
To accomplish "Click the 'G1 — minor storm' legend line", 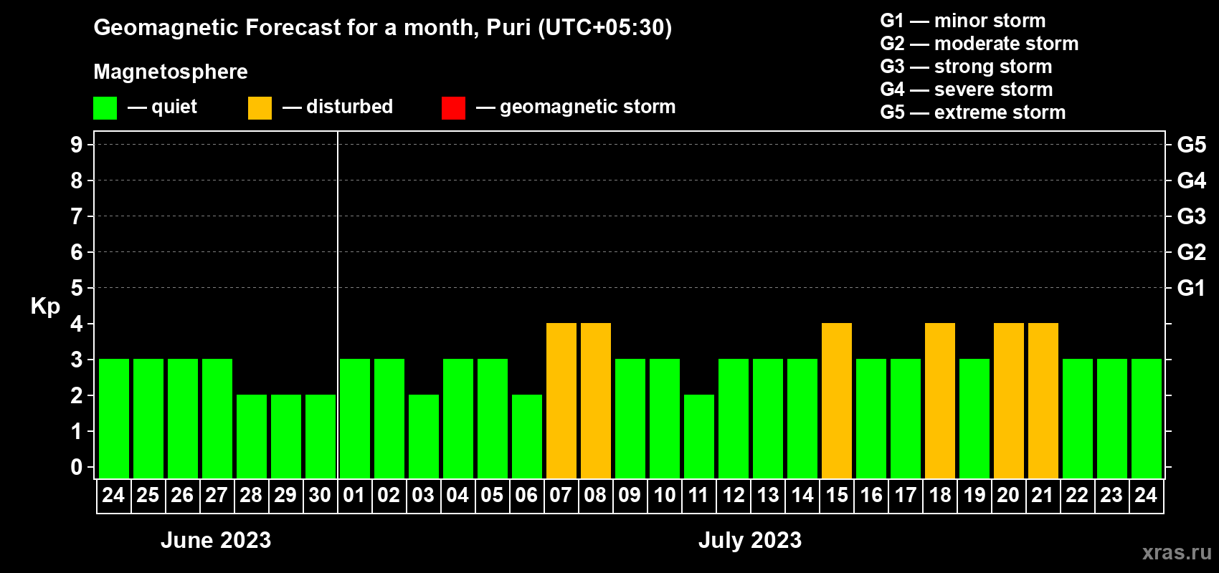I will 963,21.
